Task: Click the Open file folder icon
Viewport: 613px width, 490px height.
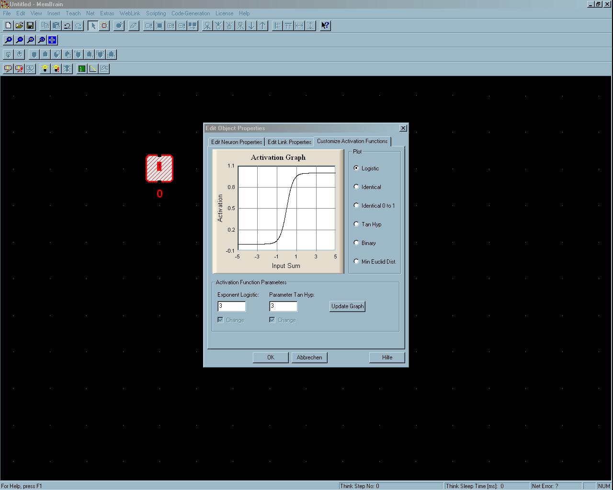Action: pos(19,26)
